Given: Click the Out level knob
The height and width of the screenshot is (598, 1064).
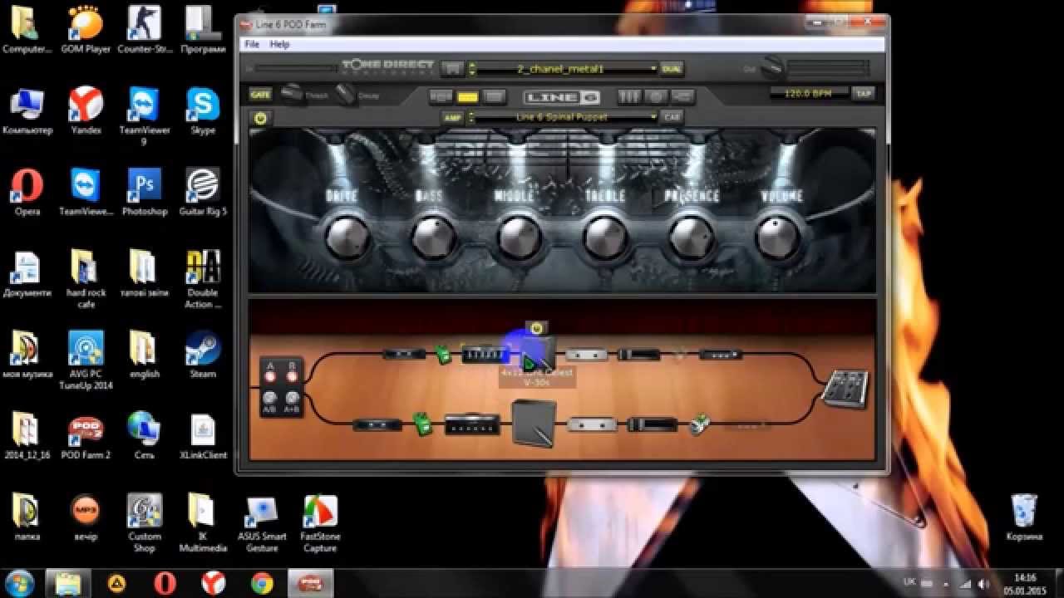Looking at the screenshot, I should (x=772, y=66).
